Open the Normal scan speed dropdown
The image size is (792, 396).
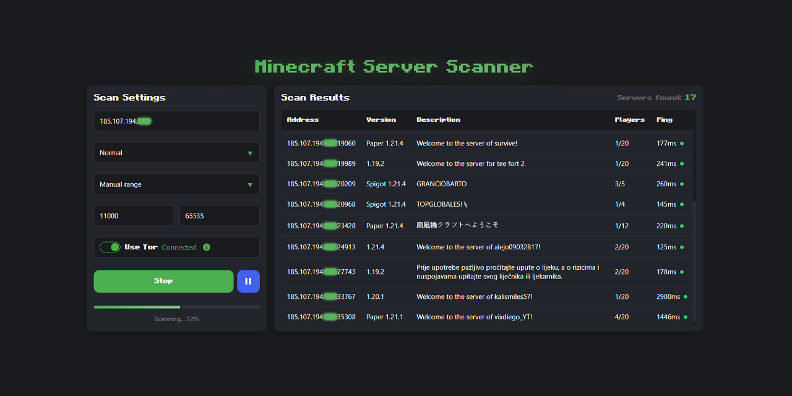point(176,152)
